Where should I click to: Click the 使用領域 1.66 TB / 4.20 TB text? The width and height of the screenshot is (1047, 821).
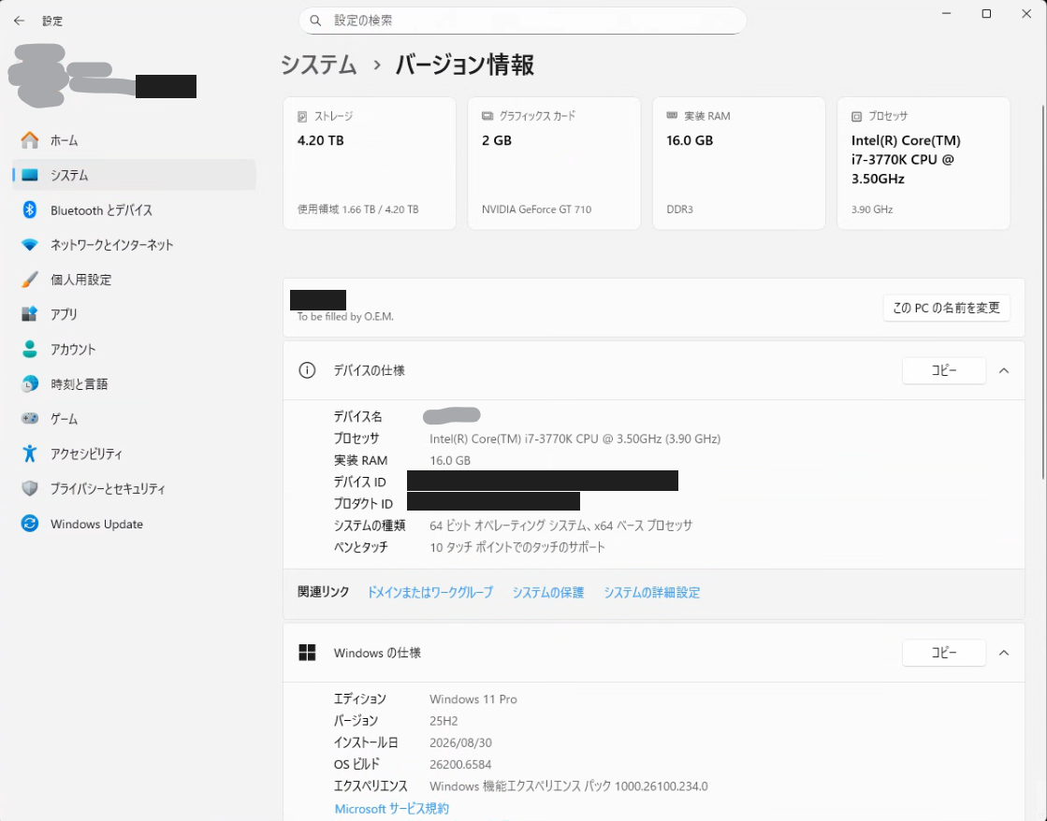click(x=358, y=209)
